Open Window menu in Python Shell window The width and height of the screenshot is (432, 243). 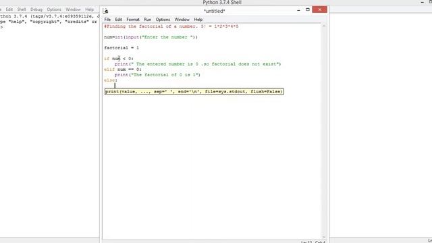coord(73,9)
